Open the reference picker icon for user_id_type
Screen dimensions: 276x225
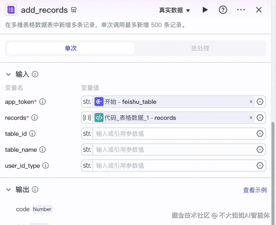(260, 166)
